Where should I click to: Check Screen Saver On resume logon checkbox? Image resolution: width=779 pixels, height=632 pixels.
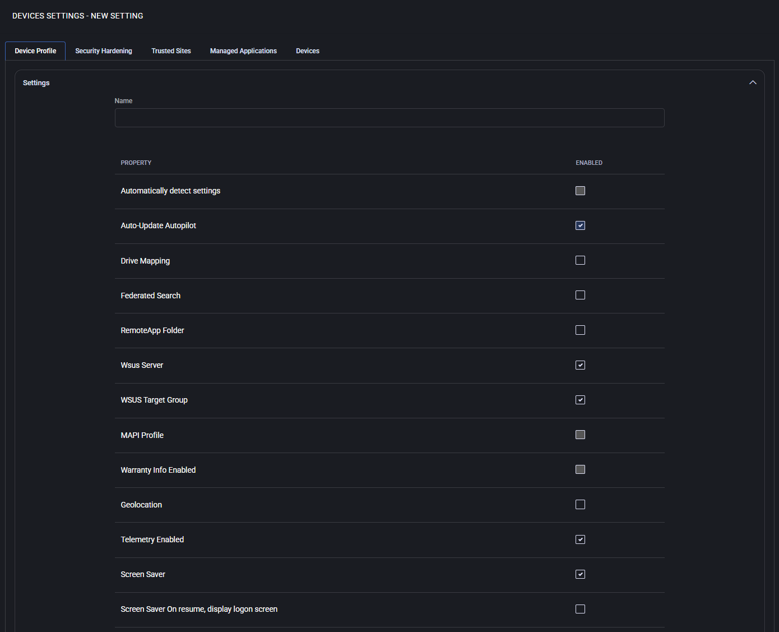tap(580, 609)
